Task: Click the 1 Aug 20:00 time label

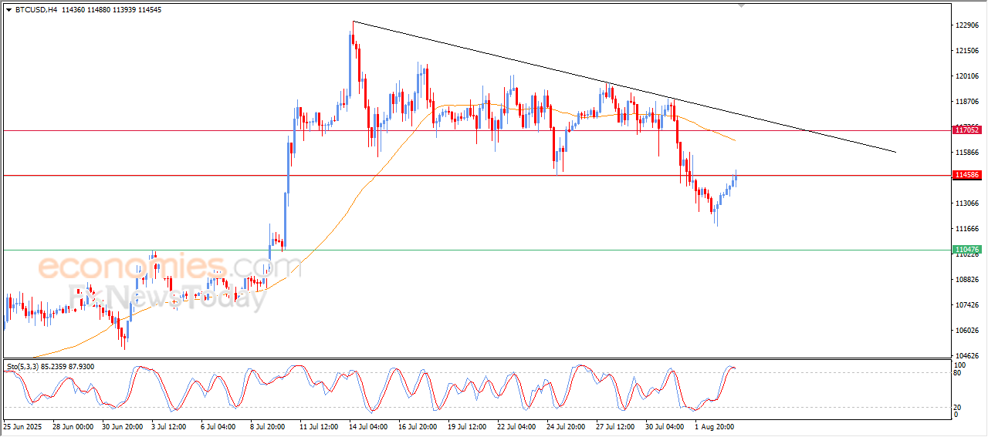Action: 716,426
